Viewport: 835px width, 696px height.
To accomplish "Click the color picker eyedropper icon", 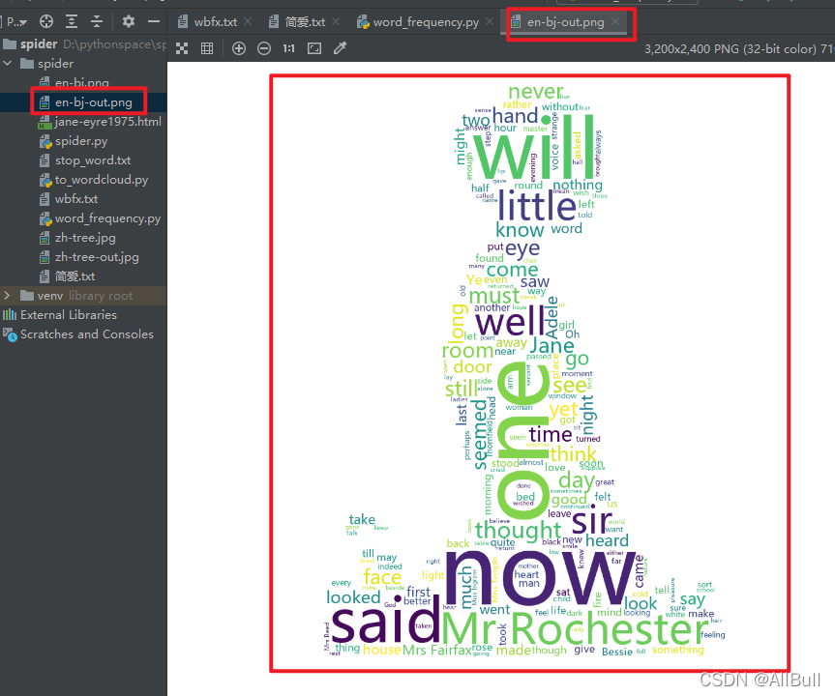I will click(340, 48).
